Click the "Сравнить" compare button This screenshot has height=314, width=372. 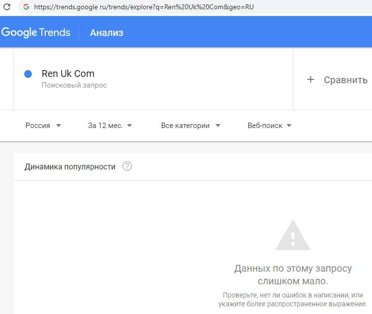(338, 80)
